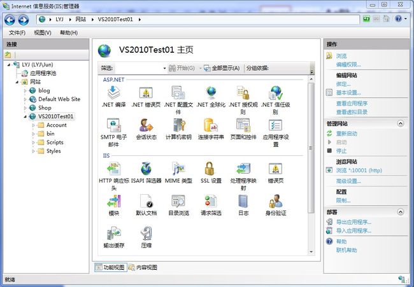
Task: Open the 日志 feature icon
Action: pyautogui.click(x=243, y=201)
